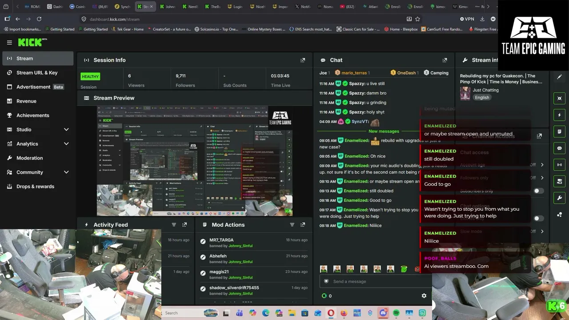Click the screen capture icon in right rail
Viewport: 569px width, 320px height.
pyautogui.click(x=559, y=98)
